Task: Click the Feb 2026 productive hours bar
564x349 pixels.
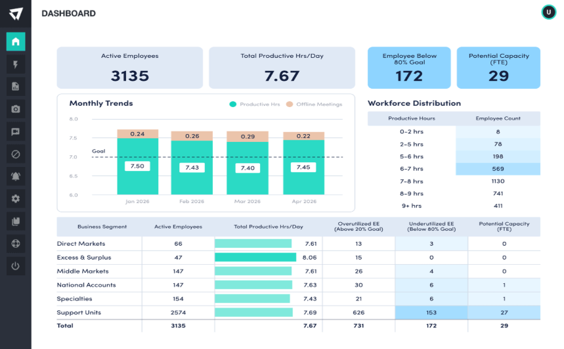Action: coord(192,168)
